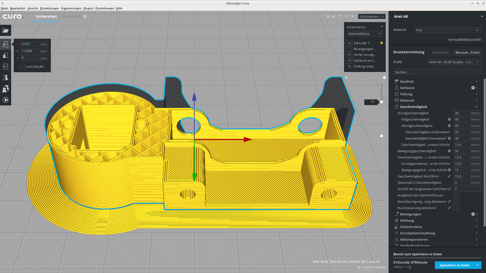Select the Rotate tool icon
The height and width of the screenshot is (273, 486).
coord(5,66)
